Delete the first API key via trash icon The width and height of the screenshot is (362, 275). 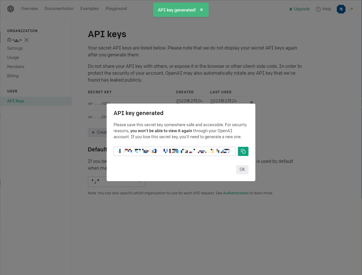tap(251, 103)
